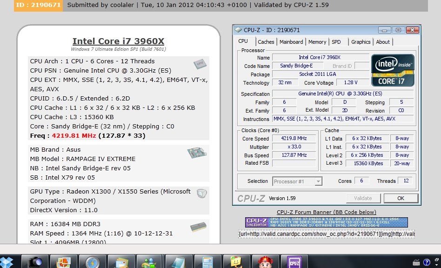
Task: Click the restore icon in the tray corner
Action: [x=437, y=260]
